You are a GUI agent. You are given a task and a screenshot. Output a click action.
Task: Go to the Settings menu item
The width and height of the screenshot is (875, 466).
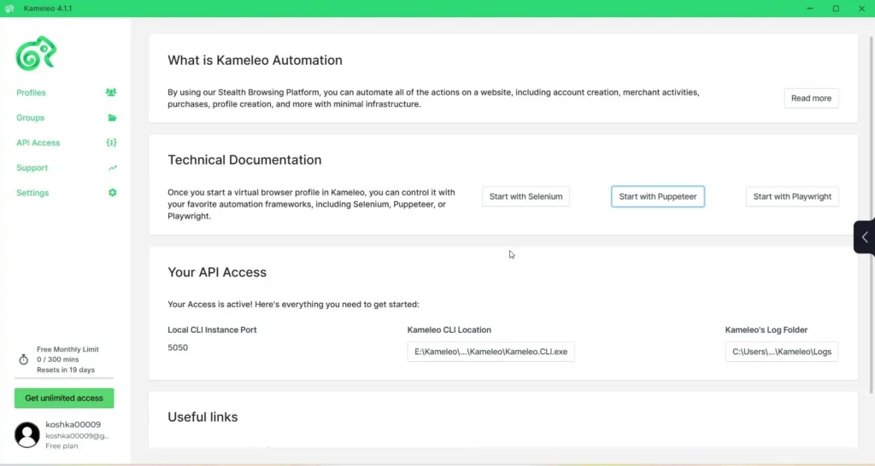[32, 193]
